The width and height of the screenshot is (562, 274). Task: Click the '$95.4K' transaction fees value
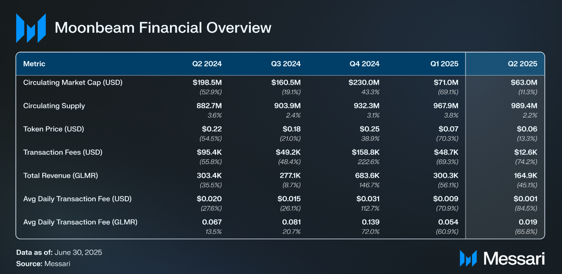pyautogui.click(x=209, y=152)
